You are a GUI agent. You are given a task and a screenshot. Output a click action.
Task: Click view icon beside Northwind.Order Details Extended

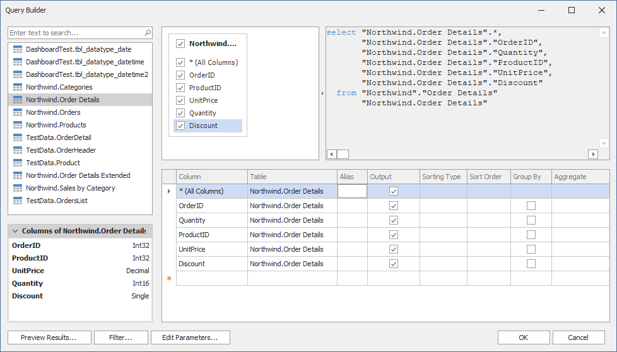click(18, 175)
